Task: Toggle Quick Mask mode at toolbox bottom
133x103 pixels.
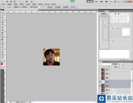Action: point(2,67)
